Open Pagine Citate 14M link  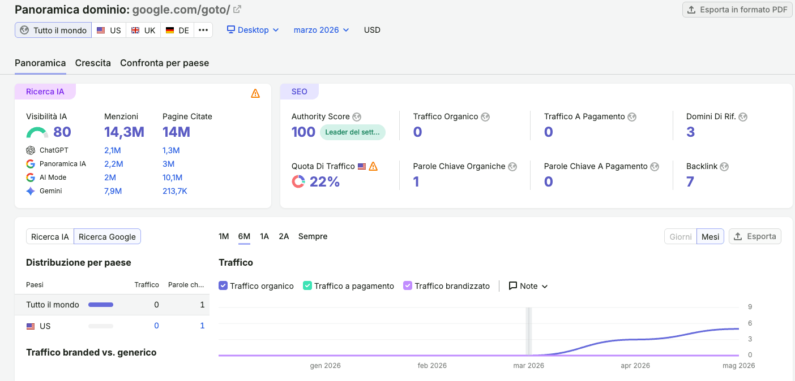pyautogui.click(x=176, y=132)
